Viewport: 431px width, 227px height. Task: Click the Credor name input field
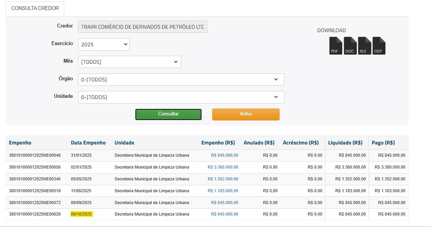click(x=142, y=27)
